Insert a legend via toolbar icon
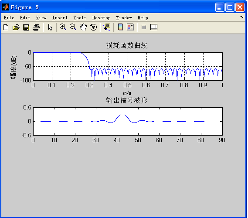This screenshot has height=218, width=248. (x=130, y=27)
